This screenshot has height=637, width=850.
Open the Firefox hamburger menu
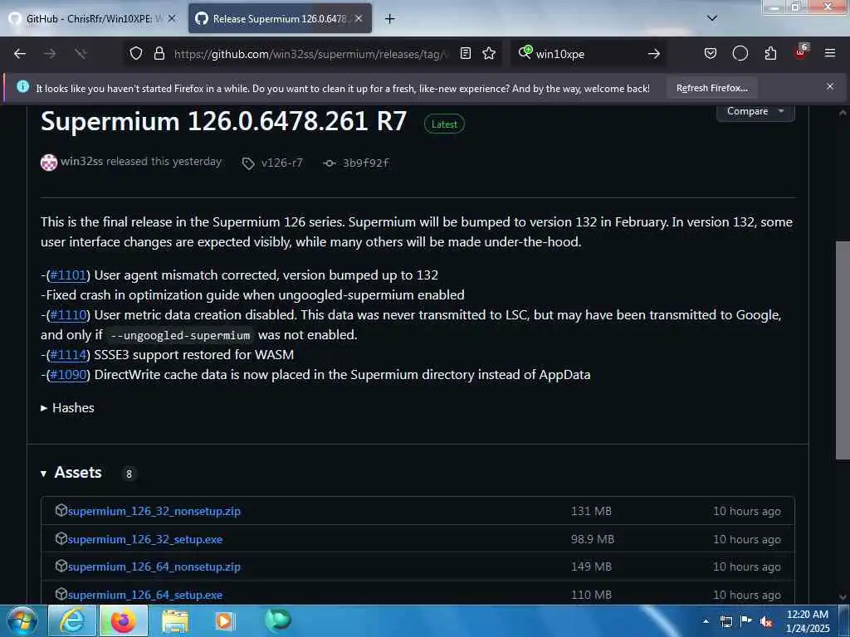coord(830,53)
